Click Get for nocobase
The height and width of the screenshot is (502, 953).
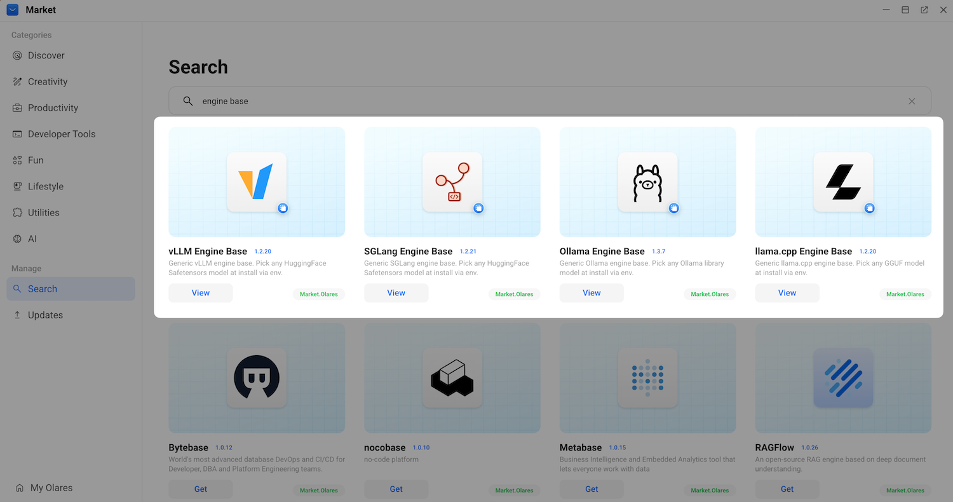(396, 489)
